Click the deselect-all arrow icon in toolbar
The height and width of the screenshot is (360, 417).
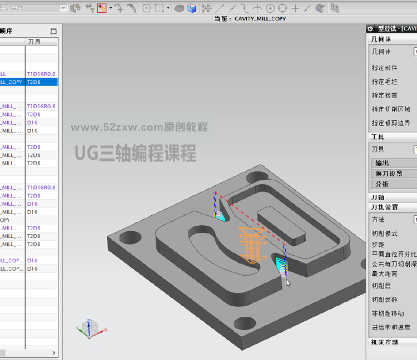pos(132,8)
